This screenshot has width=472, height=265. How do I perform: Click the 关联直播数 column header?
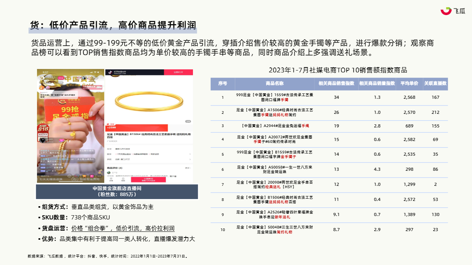[435, 83]
